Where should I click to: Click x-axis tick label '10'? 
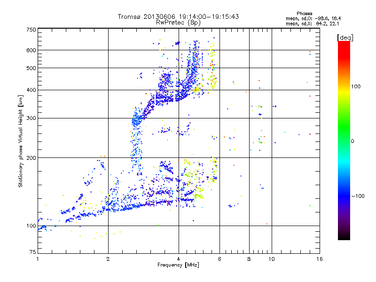coord(272,259)
